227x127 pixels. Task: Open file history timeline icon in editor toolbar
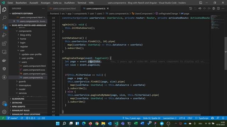click(x=190, y=8)
